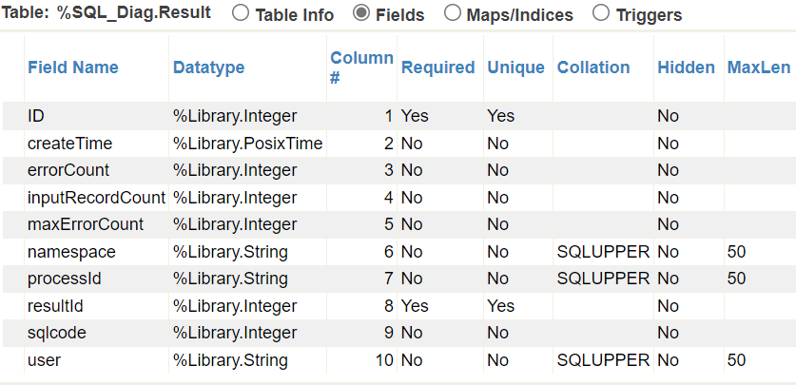Click the MaxLen column header
The height and width of the screenshot is (385, 796).
coord(759,67)
